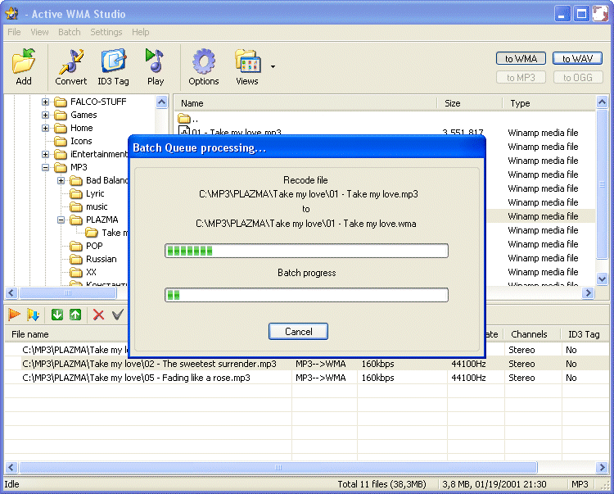The image size is (614, 494).
Task: Click the parent folder '..' icon
Action: point(183,118)
